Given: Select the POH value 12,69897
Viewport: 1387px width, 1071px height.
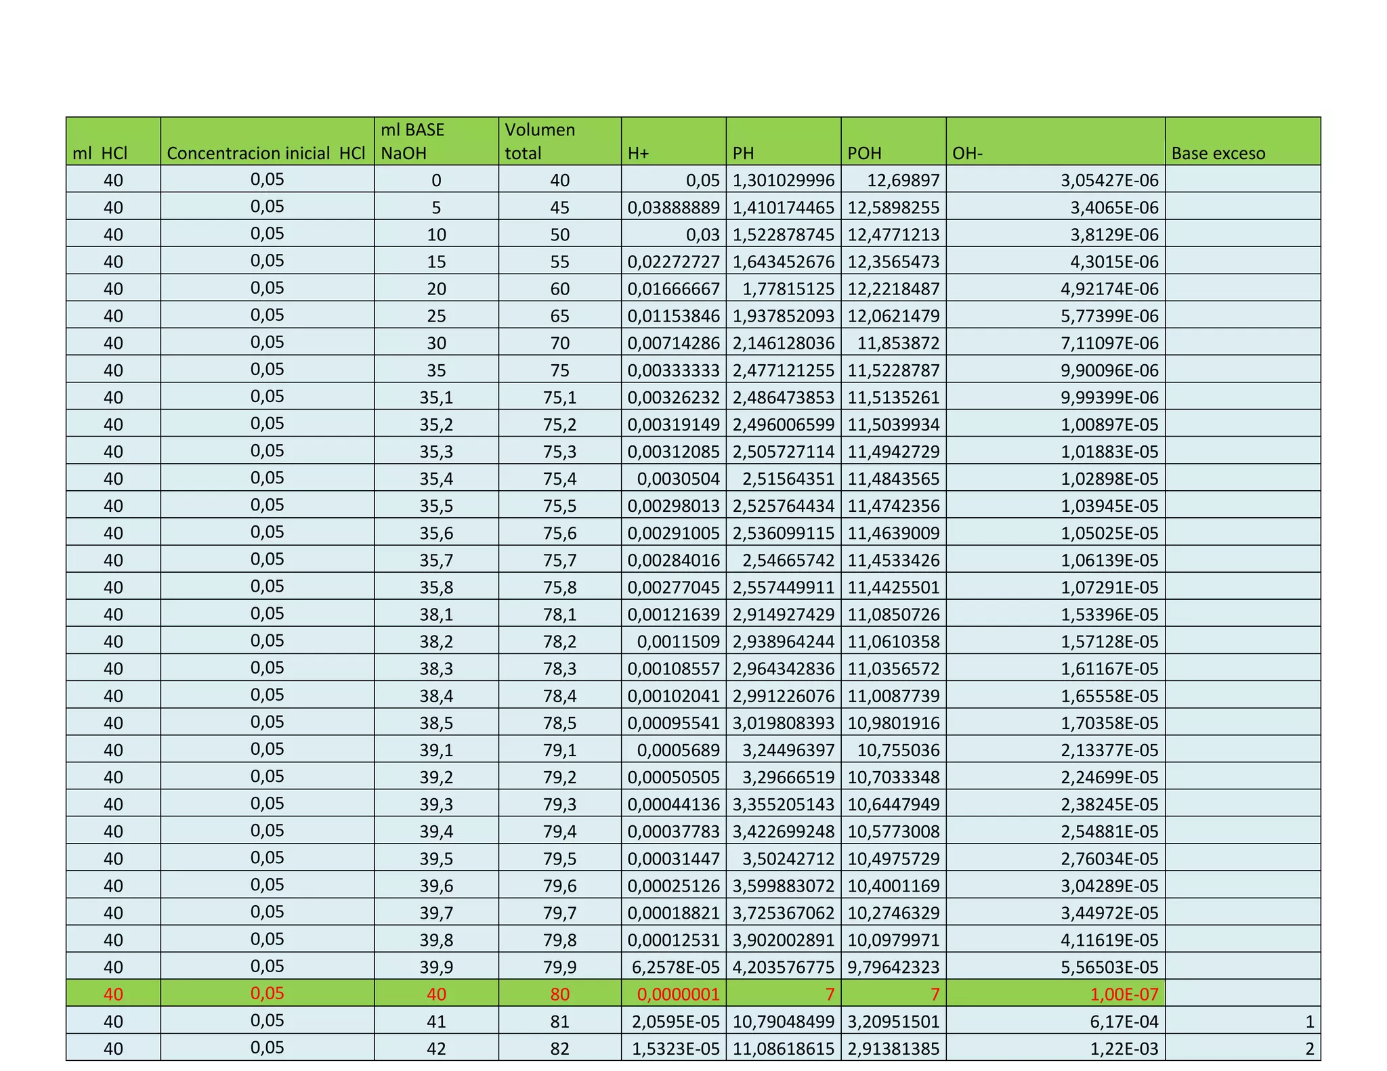Looking at the screenshot, I should pos(893,180).
